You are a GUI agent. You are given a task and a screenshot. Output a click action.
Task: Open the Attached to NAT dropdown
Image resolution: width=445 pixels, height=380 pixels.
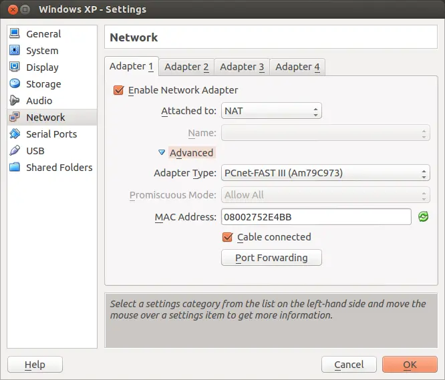[x=271, y=111]
